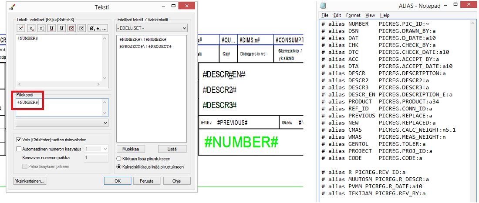The width and height of the screenshot is (479, 203).
Task: Enable Automaattinen numeron kasvatus checkbox
Action: (19, 149)
